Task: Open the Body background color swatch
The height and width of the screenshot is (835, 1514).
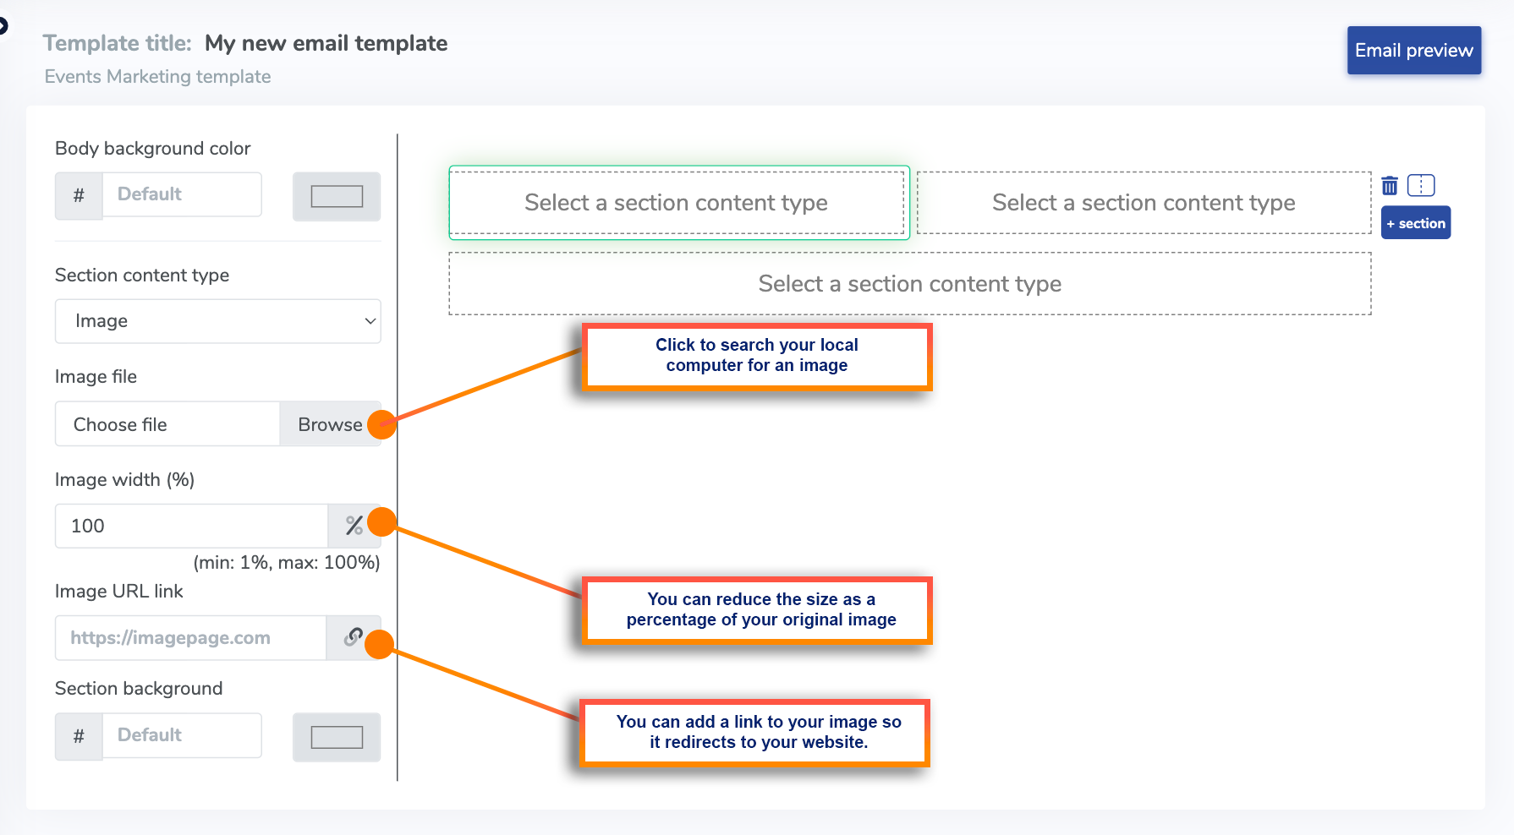Action: [x=337, y=196]
